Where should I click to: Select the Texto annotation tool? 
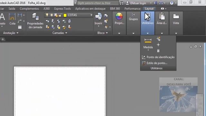[x=2, y=19]
